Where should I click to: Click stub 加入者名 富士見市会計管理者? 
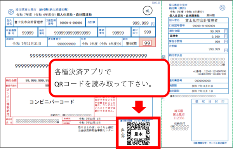point(198,20)
